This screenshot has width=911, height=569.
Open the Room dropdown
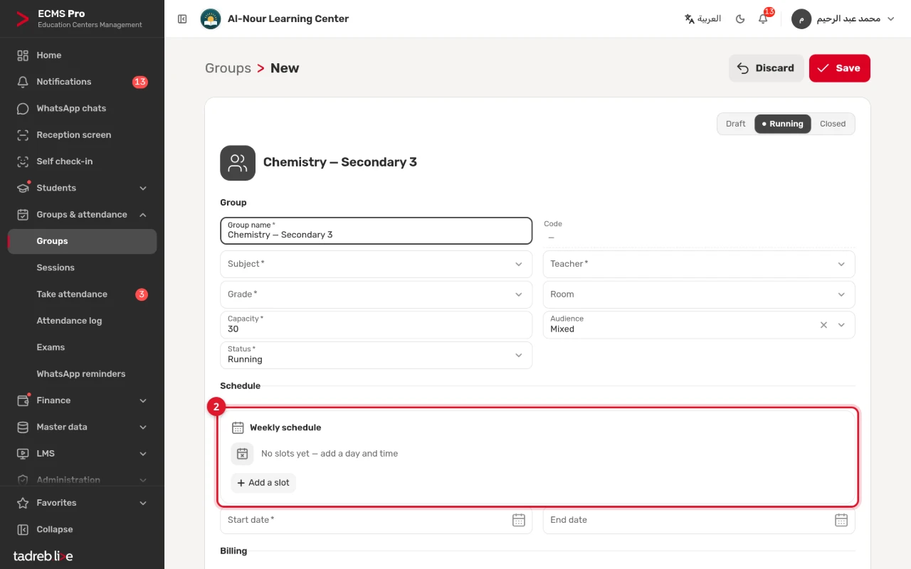click(x=699, y=294)
